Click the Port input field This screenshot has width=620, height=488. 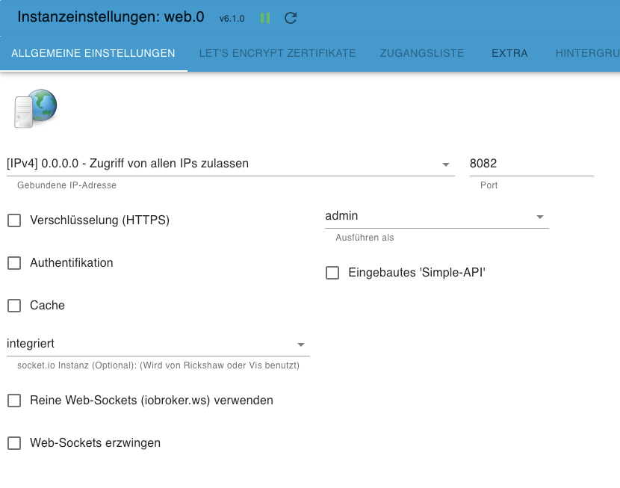coord(530,164)
